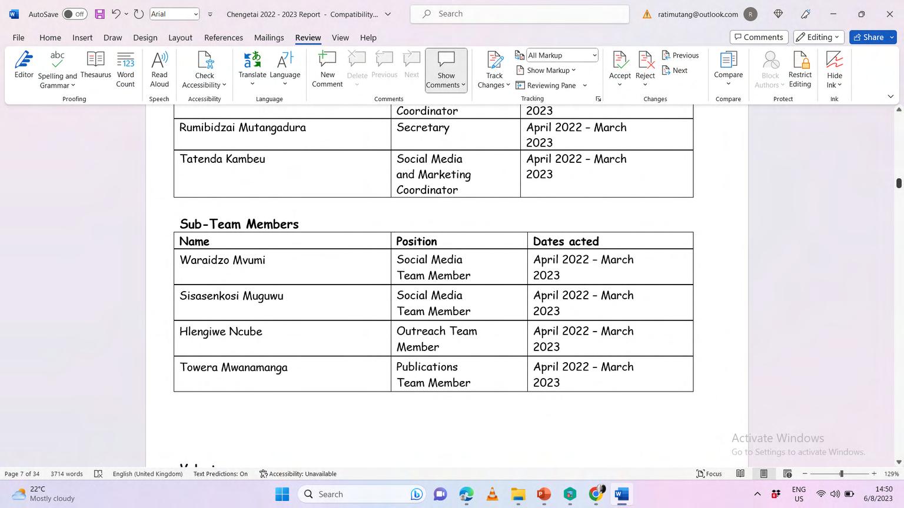Open Change Tracking Options dialog launcher
904x508 pixels.
(x=598, y=99)
